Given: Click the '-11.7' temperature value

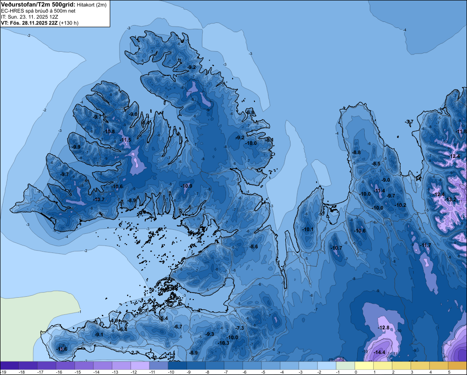Looking at the screenshot, I should click(425, 245).
